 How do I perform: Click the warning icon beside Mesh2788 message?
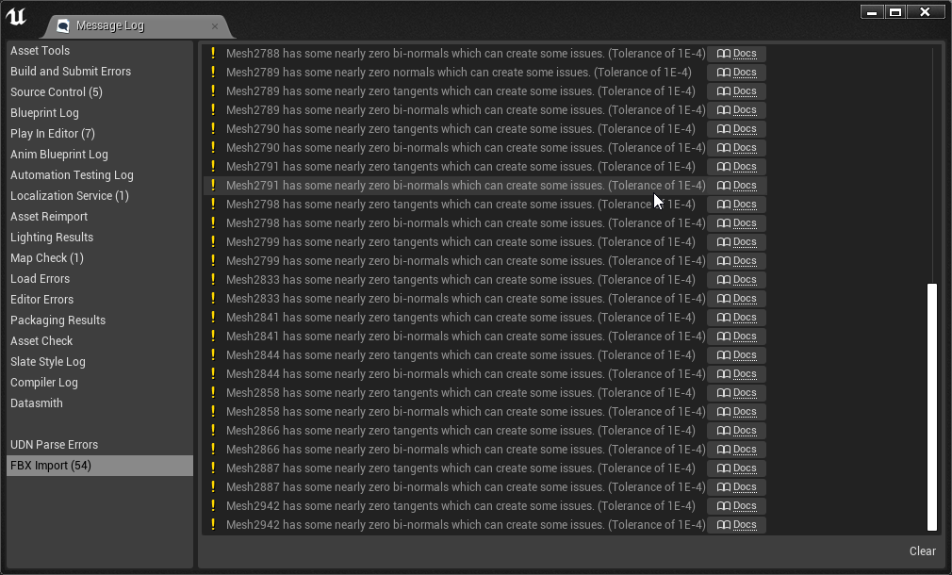tap(214, 53)
